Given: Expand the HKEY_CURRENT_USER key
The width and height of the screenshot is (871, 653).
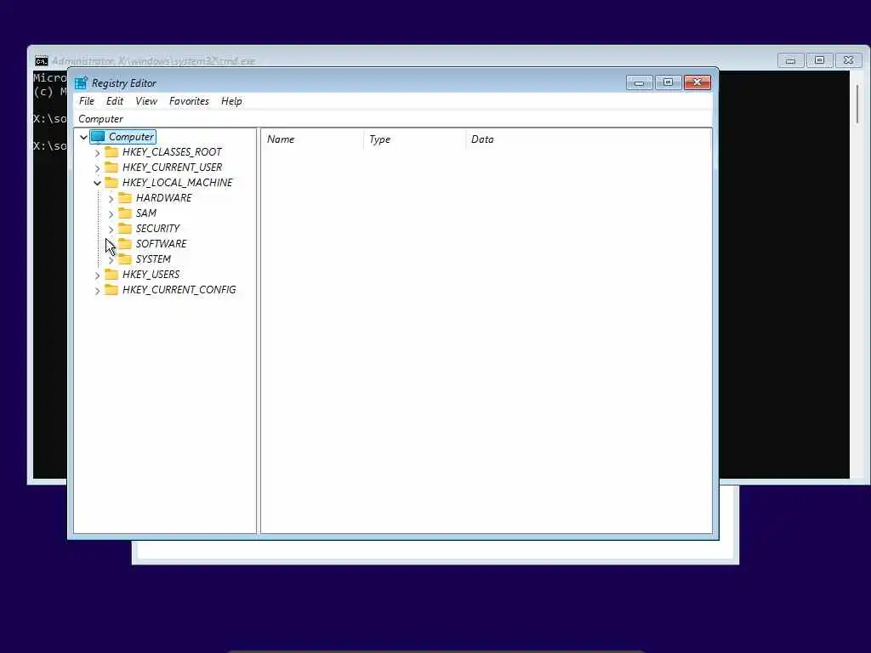Looking at the screenshot, I should point(97,168).
